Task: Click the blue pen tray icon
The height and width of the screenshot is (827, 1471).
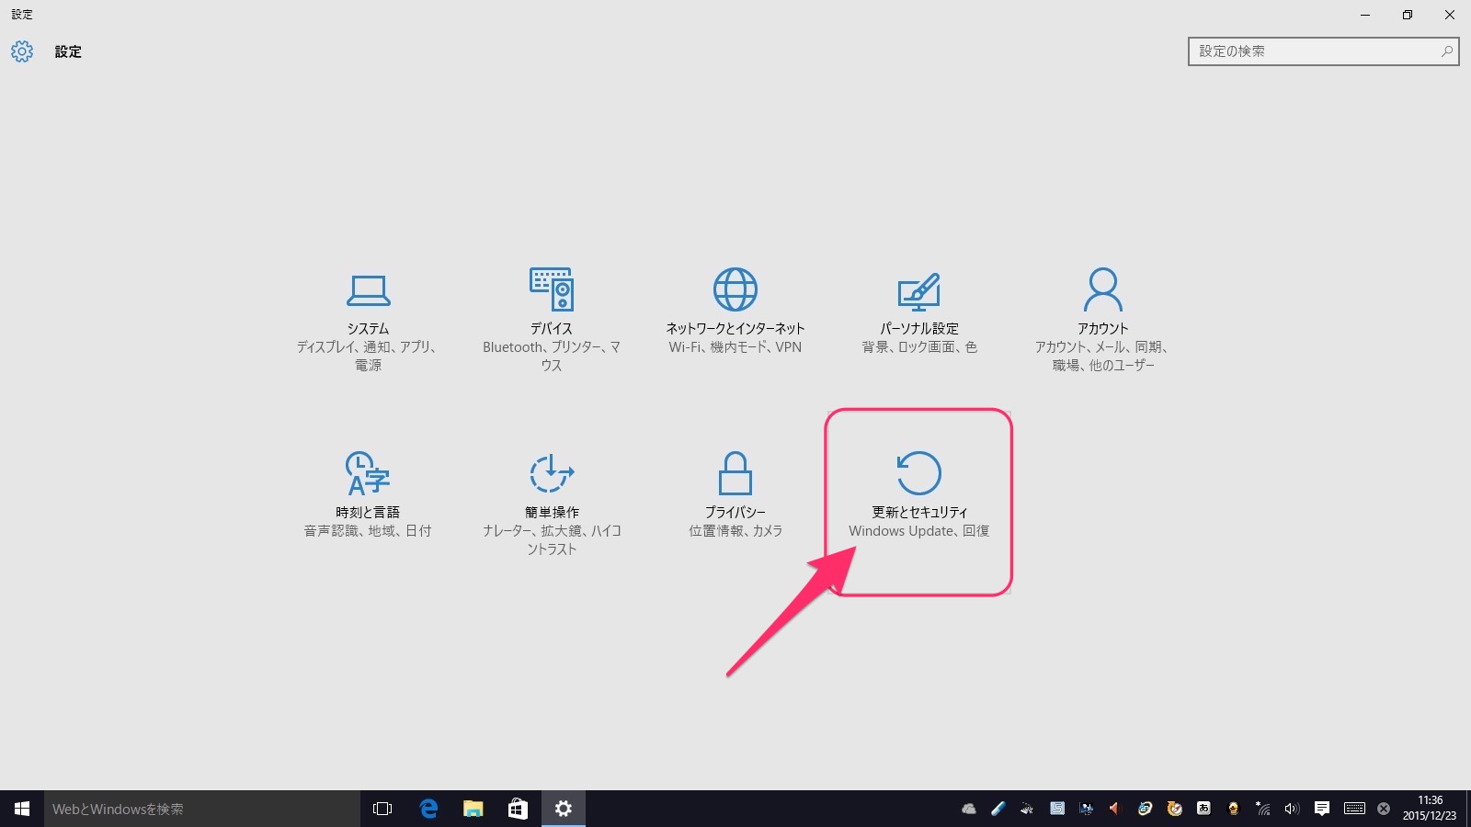Action: pyautogui.click(x=998, y=809)
